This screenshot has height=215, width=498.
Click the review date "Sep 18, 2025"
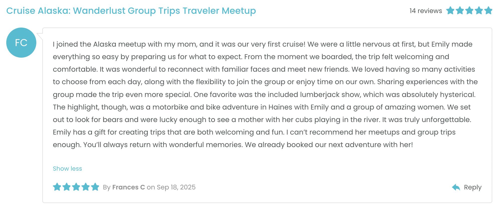tap(176, 187)
